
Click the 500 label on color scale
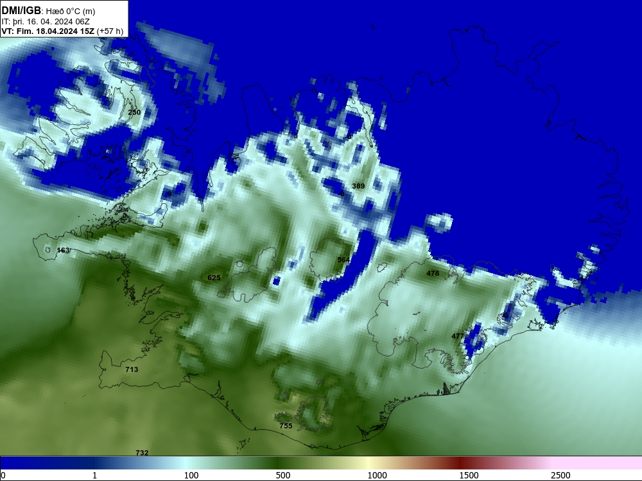pos(283,475)
